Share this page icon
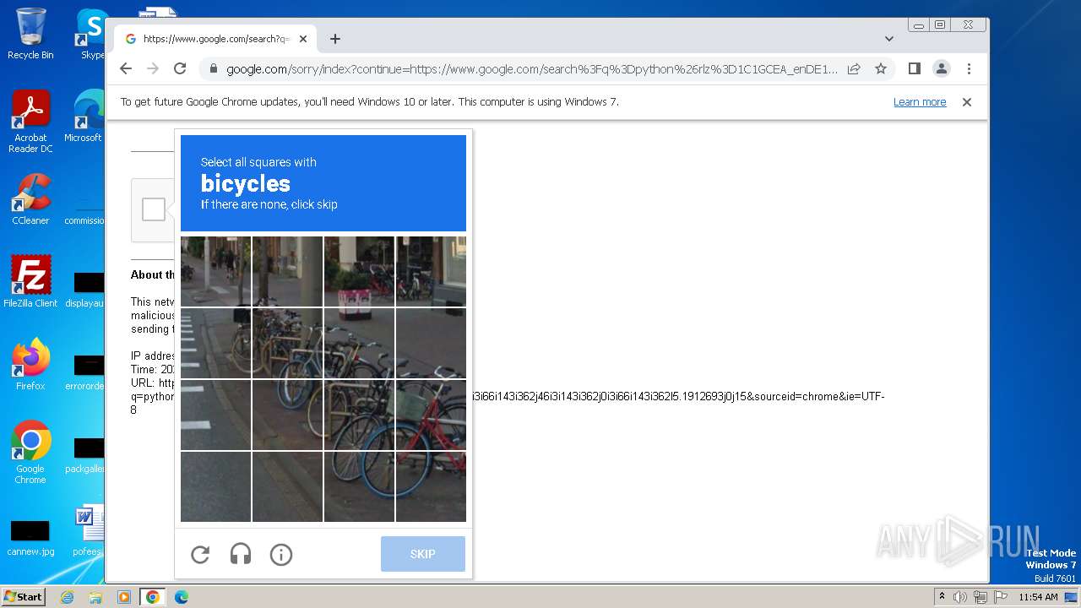 point(854,69)
